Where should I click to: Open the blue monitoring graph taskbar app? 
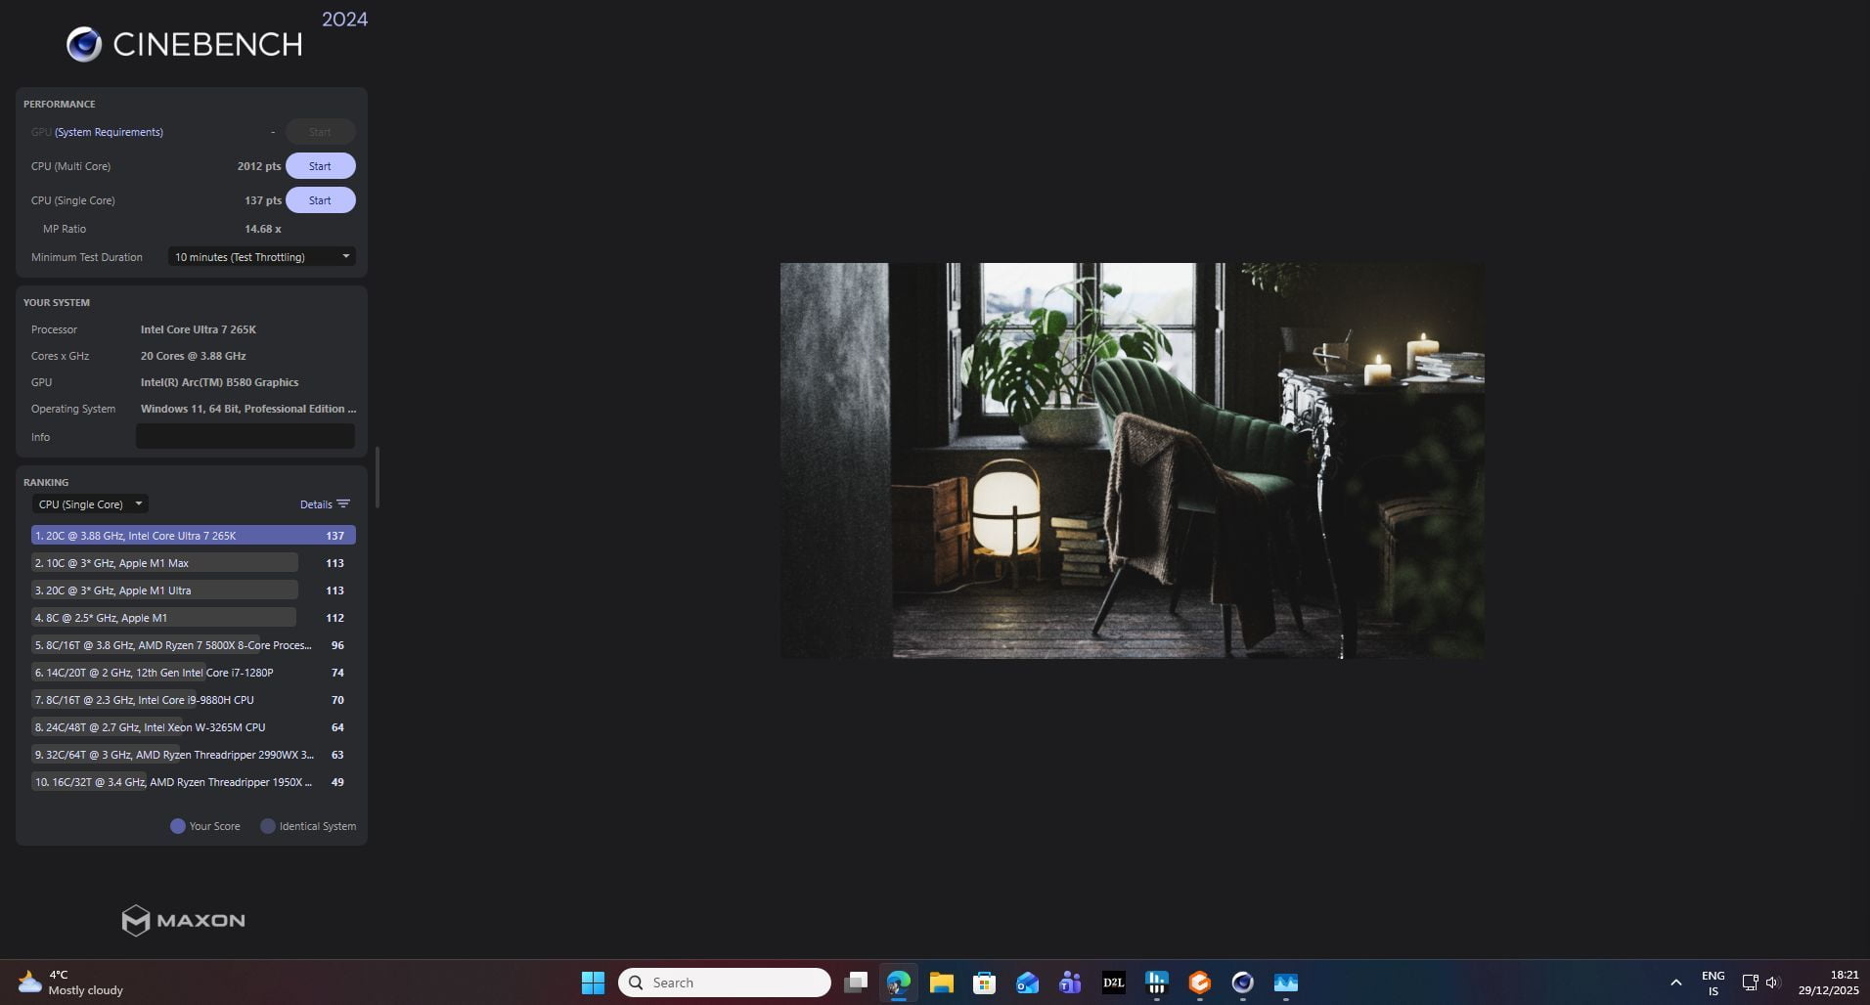(x=1286, y=983)
